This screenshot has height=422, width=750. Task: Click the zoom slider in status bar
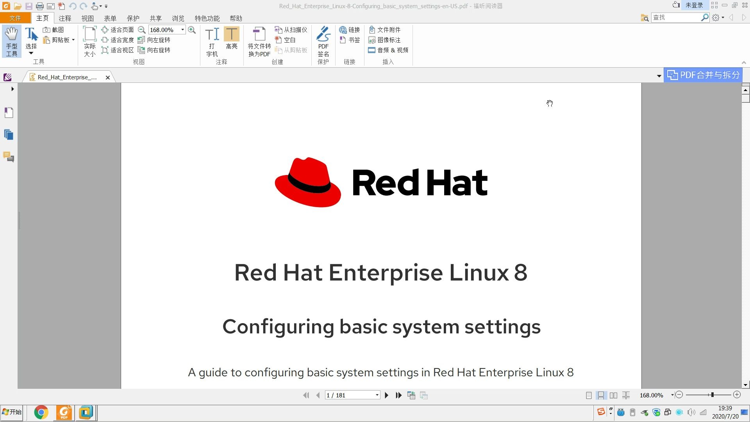coord(712,395)
